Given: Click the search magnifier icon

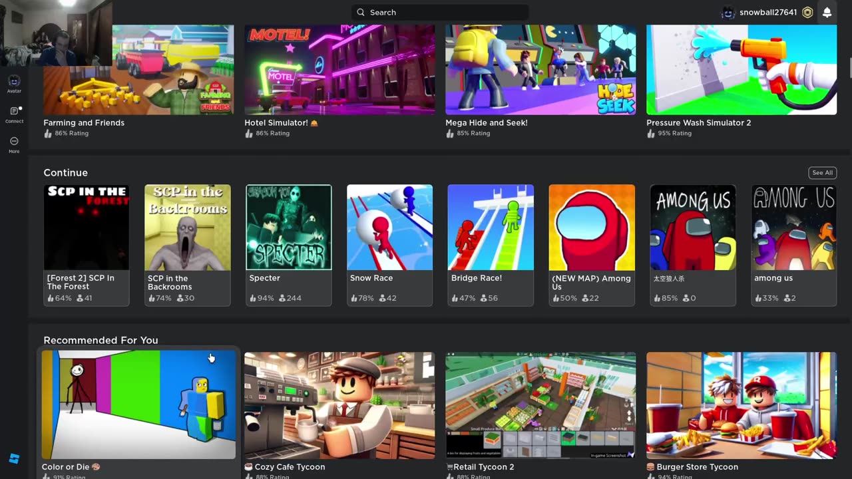Looking at the screenshot, I should 361,12.
